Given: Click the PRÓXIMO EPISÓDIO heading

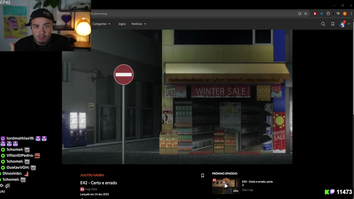Looking at the screenshot, I should [x=225, y=174].
